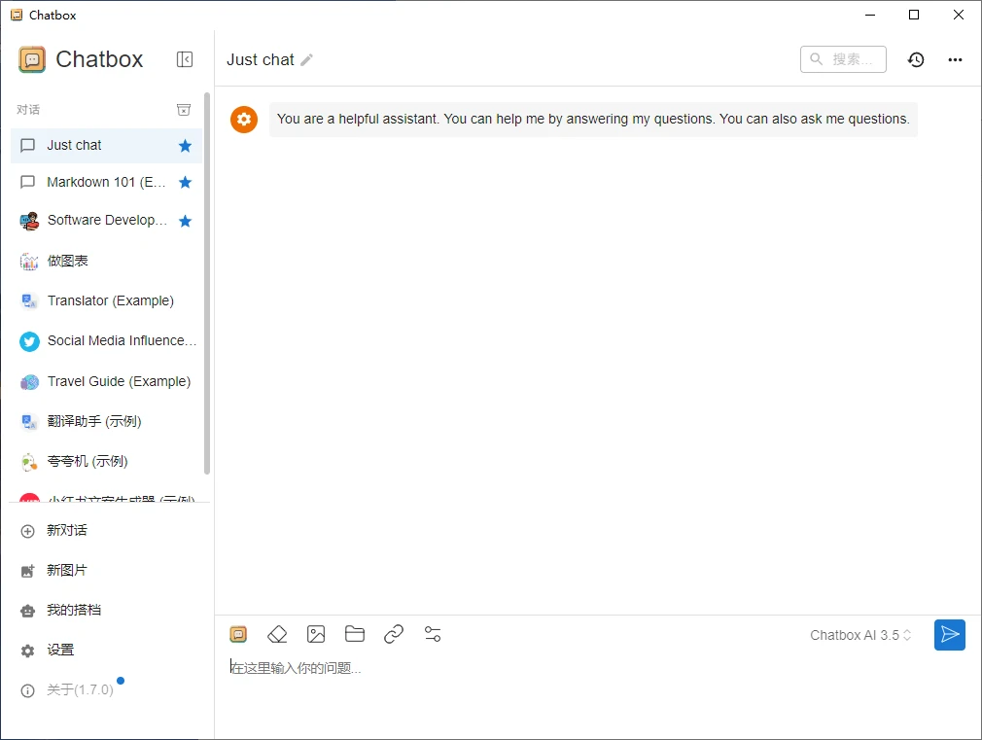Open the three-dot more options menu
The width and height of the screenshot is (982, 740).
[955, 59]
